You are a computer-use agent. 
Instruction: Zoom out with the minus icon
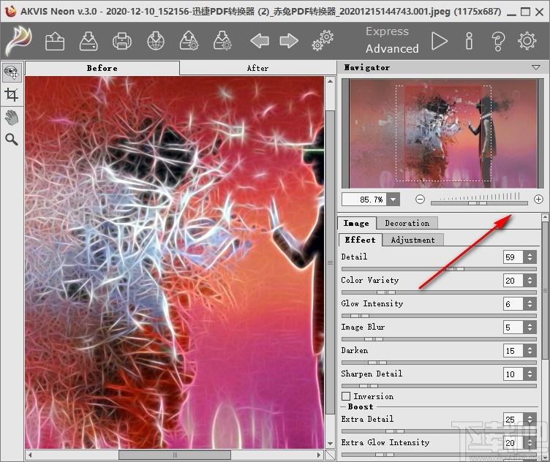pos(420,200)
